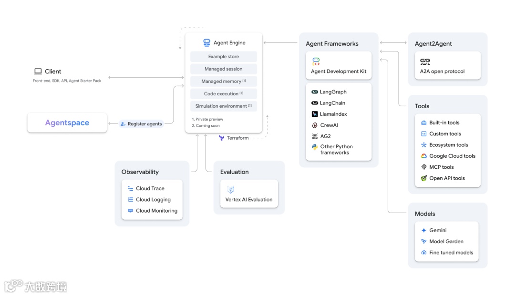The width and height of the screenshot is (515, 296).
Task: Click the Tools section heading
Action: (x=422, y=106)
